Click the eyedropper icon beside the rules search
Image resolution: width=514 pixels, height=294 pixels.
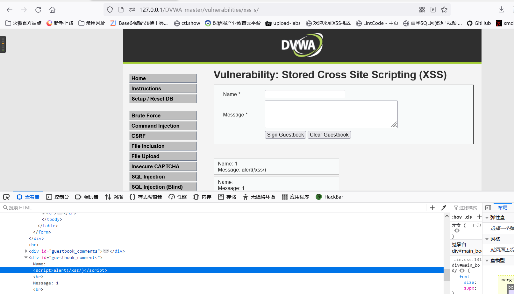pyautogui.click(x=444, y=207)
